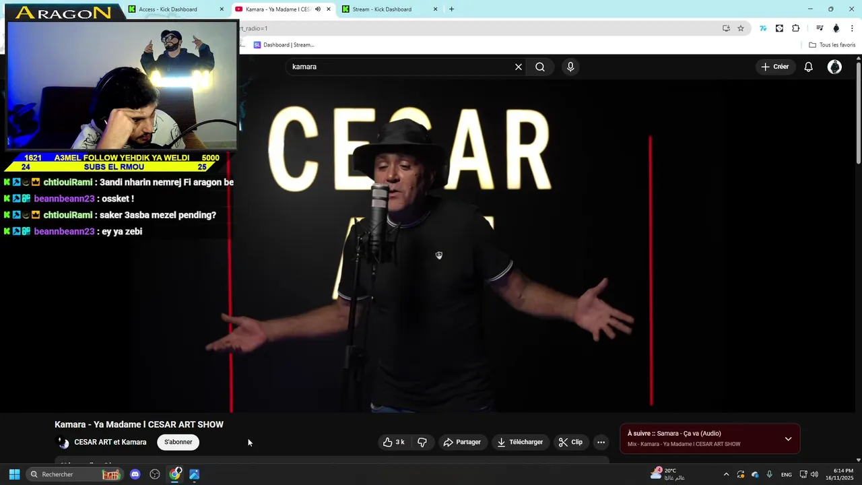Dislike the video with thumbs down
This screenshot has width=862, height=485.
coord(422,442)
